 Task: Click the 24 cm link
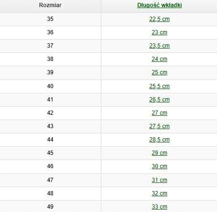159,59
